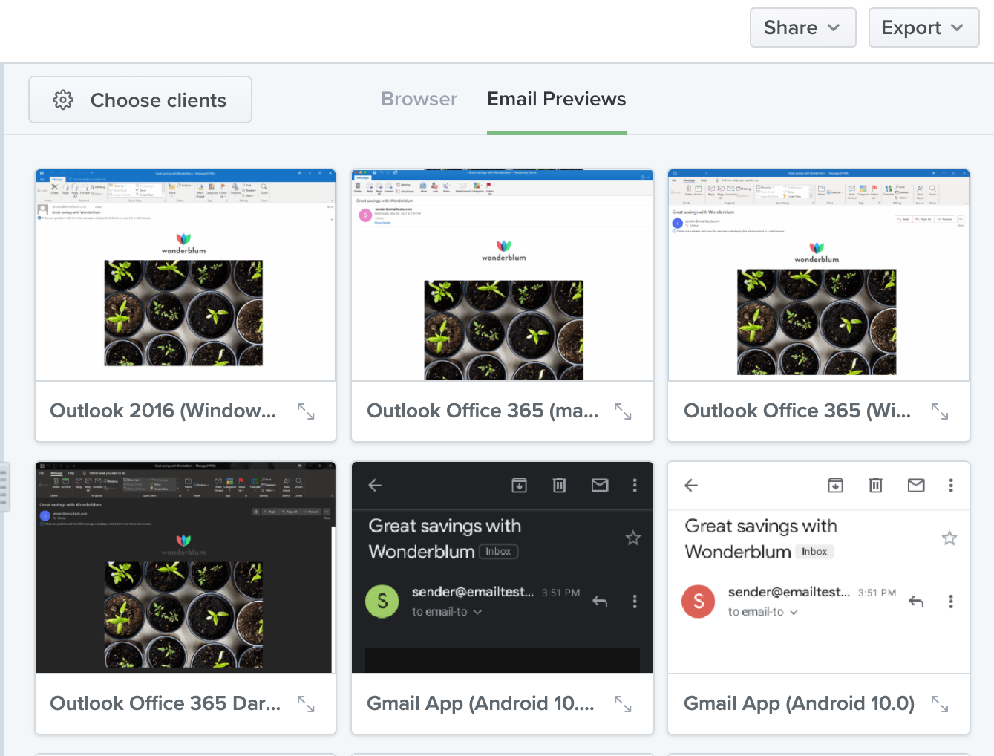Open the Share dropdown
The image size is (994, 756).
tap(802, 27)
